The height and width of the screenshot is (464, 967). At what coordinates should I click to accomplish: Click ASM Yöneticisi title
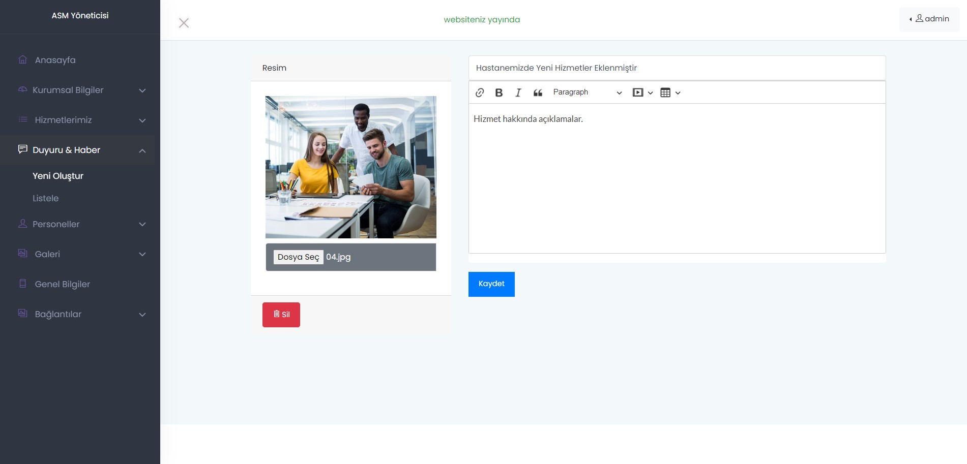click(x=80, y=16)
